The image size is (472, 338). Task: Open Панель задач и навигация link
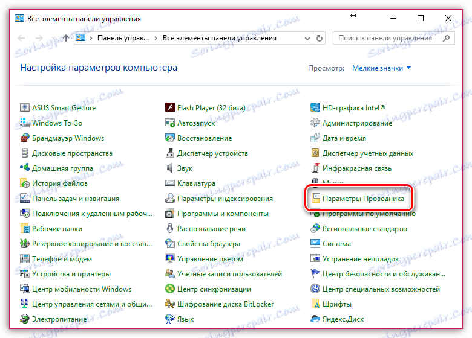point(76,199)
